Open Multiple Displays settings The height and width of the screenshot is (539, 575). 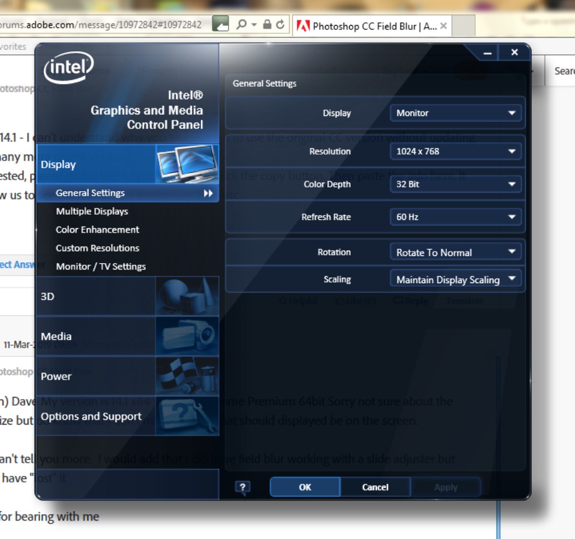[x=92, y=212]
